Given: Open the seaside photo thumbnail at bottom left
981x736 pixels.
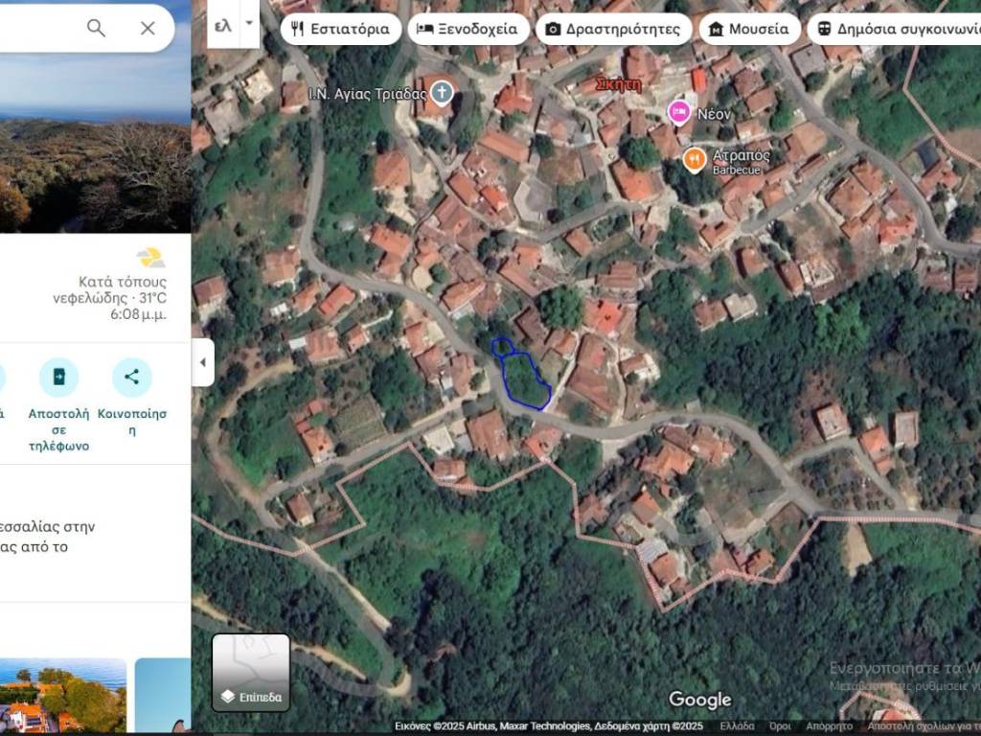Looking at the screenshot, I should point(63,695).
